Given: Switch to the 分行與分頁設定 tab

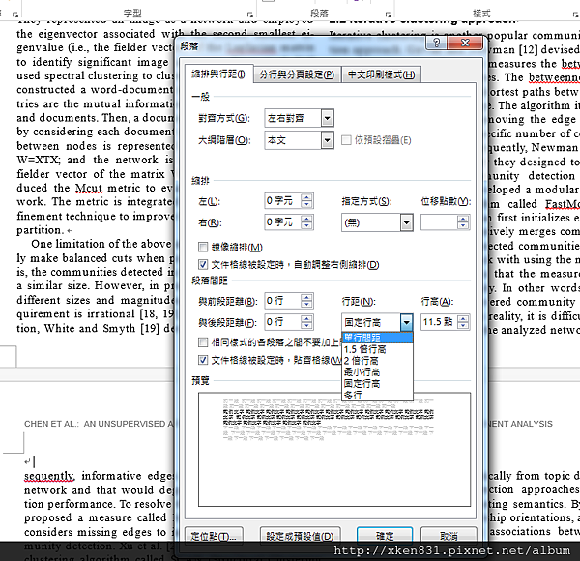Looking at the screenshot, I should pyautogui.click(x=297, y=75).
